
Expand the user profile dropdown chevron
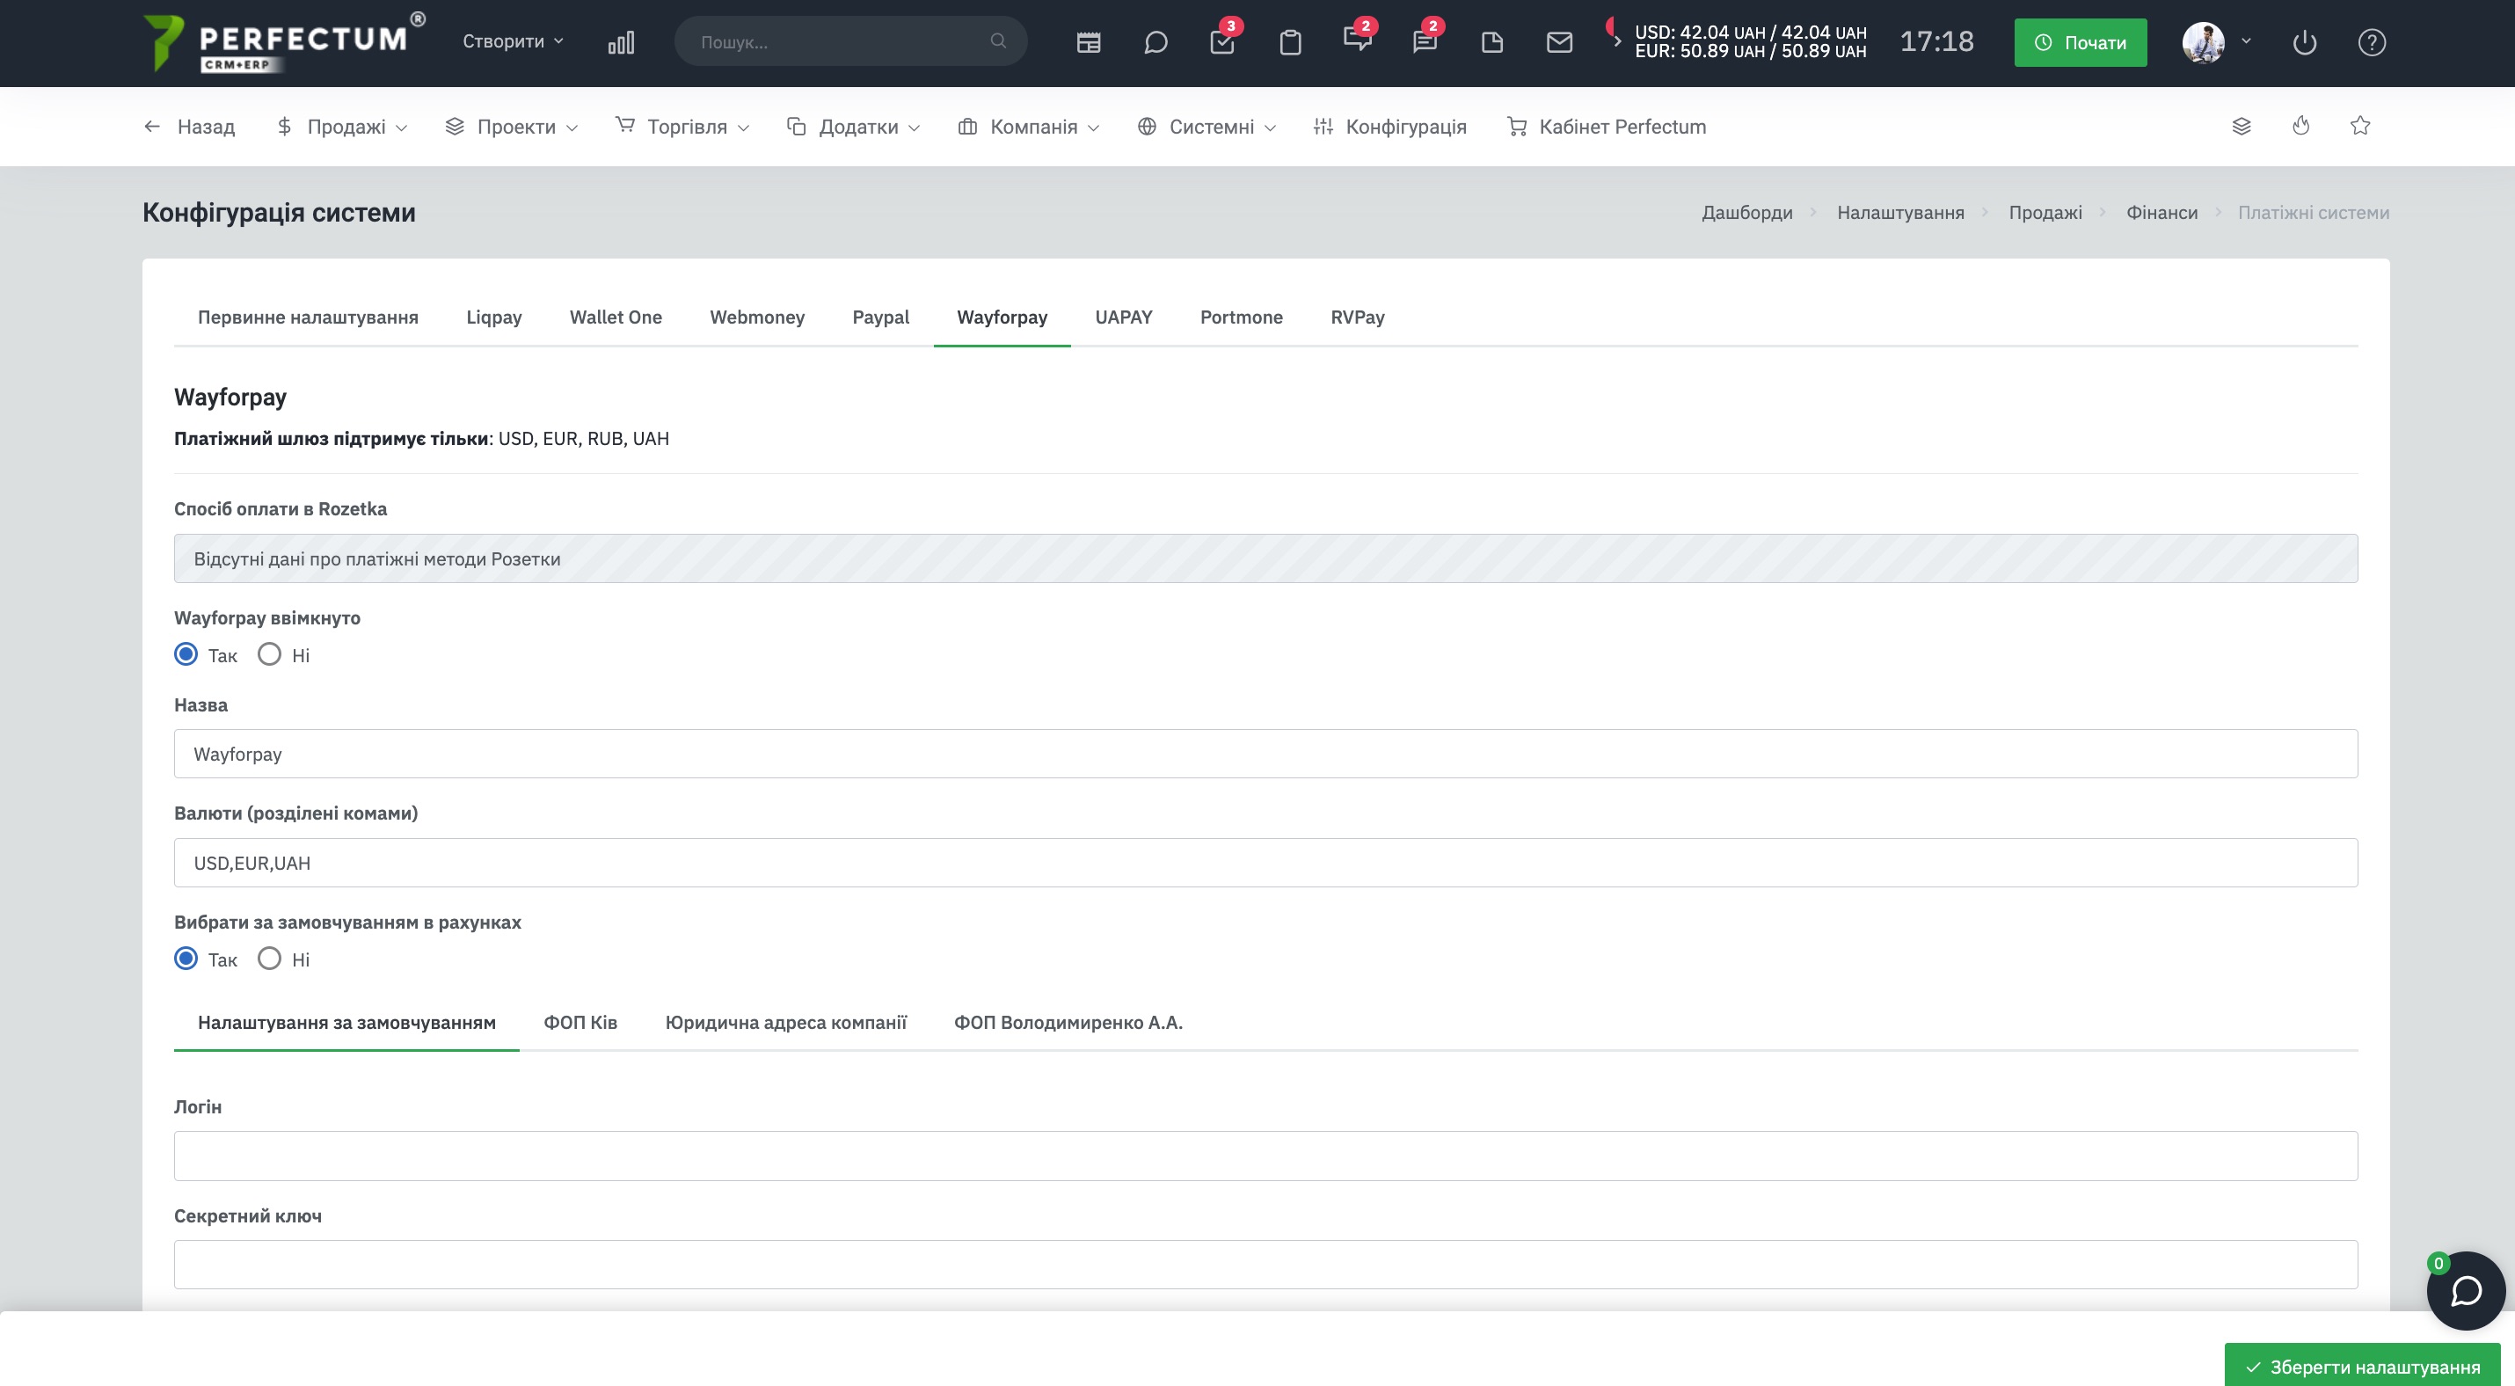pos(2247,41)
